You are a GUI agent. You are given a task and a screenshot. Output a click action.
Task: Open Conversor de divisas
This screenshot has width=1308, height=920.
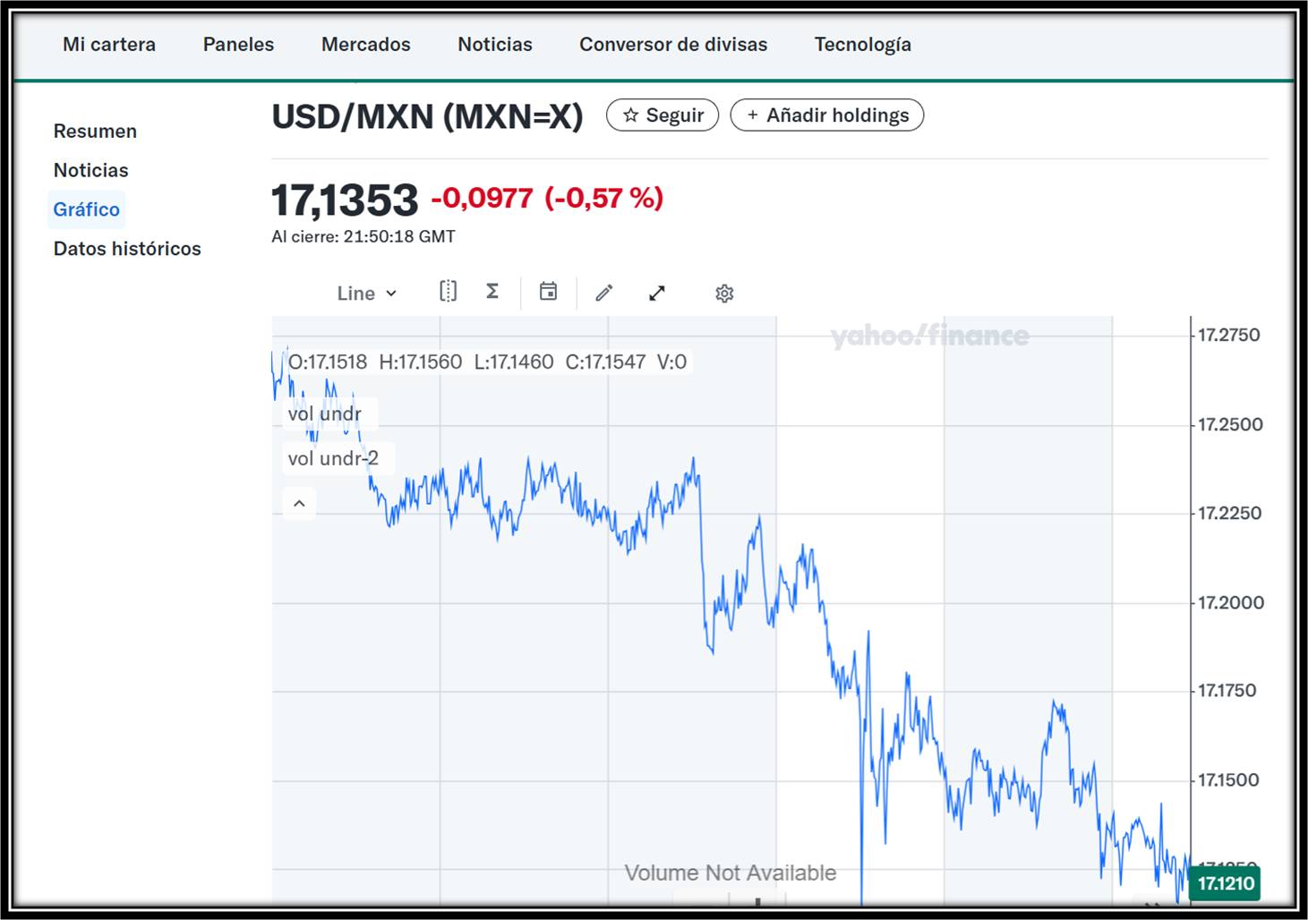point(673,45)
